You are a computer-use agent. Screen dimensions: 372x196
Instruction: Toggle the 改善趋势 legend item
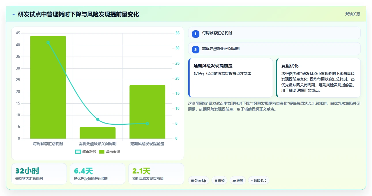pyautogui.click(x=86, y=152)
